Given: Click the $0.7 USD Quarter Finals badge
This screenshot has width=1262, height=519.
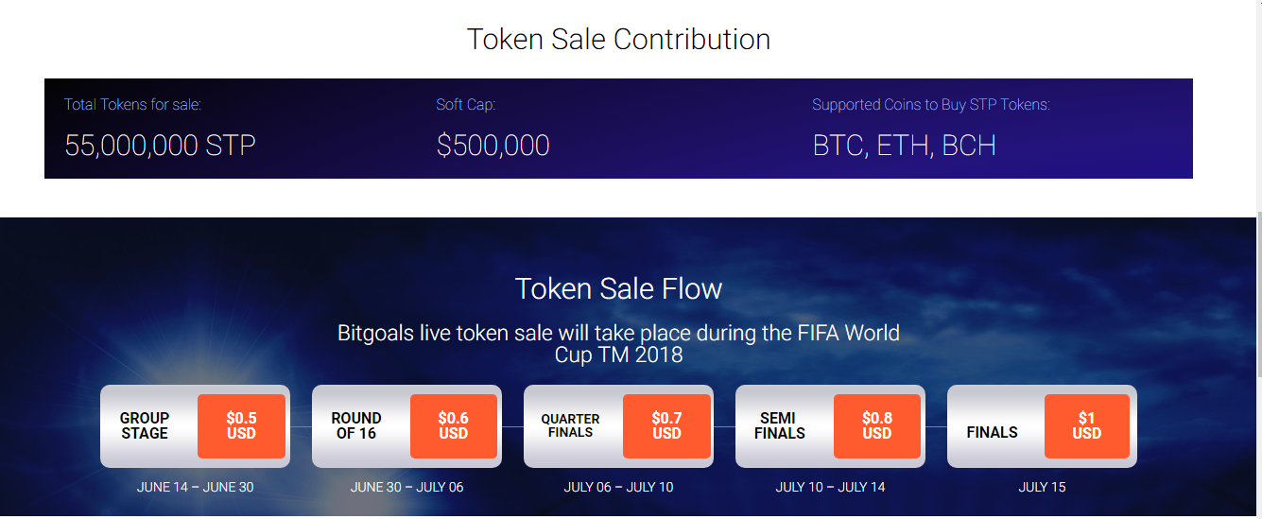Looking at the screenshot, I should tap(666, 426).
